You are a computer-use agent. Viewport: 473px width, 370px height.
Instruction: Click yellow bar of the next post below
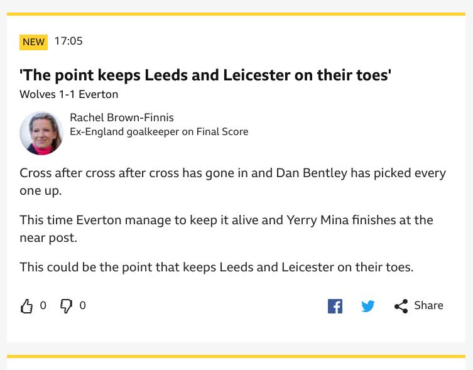click(236, 356)
